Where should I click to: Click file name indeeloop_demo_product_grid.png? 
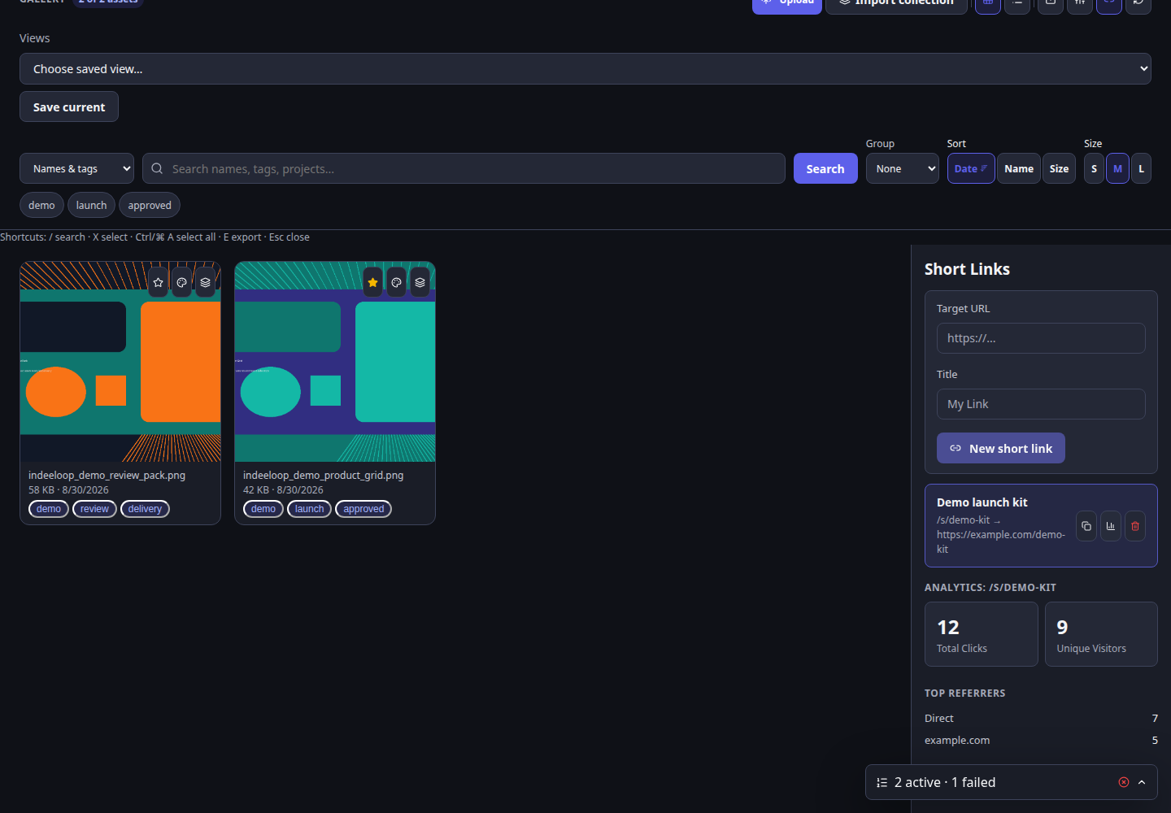point(323,475)
